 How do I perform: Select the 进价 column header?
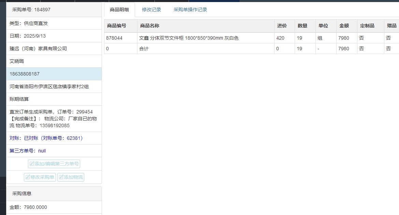(x=282, y=26)
